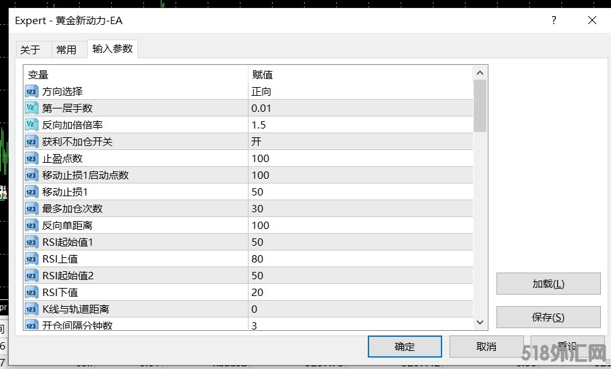
Task: Select the 最多加仓次数 variable name
Action: 72,209
